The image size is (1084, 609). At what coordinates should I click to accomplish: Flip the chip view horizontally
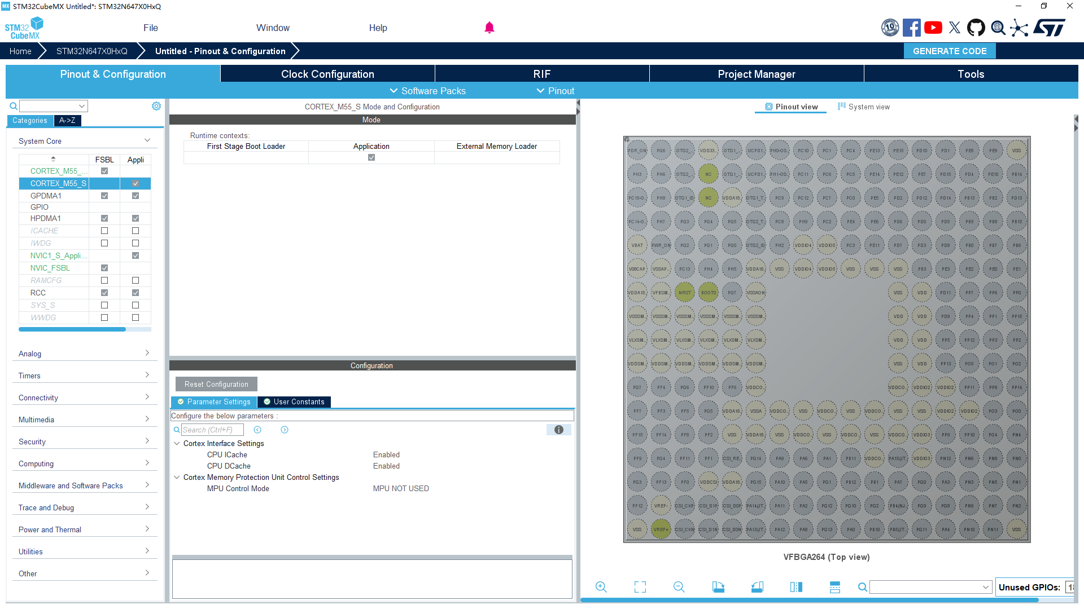coord(796,587)
